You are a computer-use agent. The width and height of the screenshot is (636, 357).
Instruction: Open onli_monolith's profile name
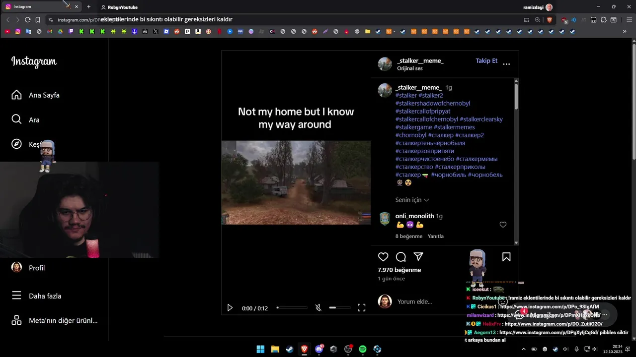414,216
